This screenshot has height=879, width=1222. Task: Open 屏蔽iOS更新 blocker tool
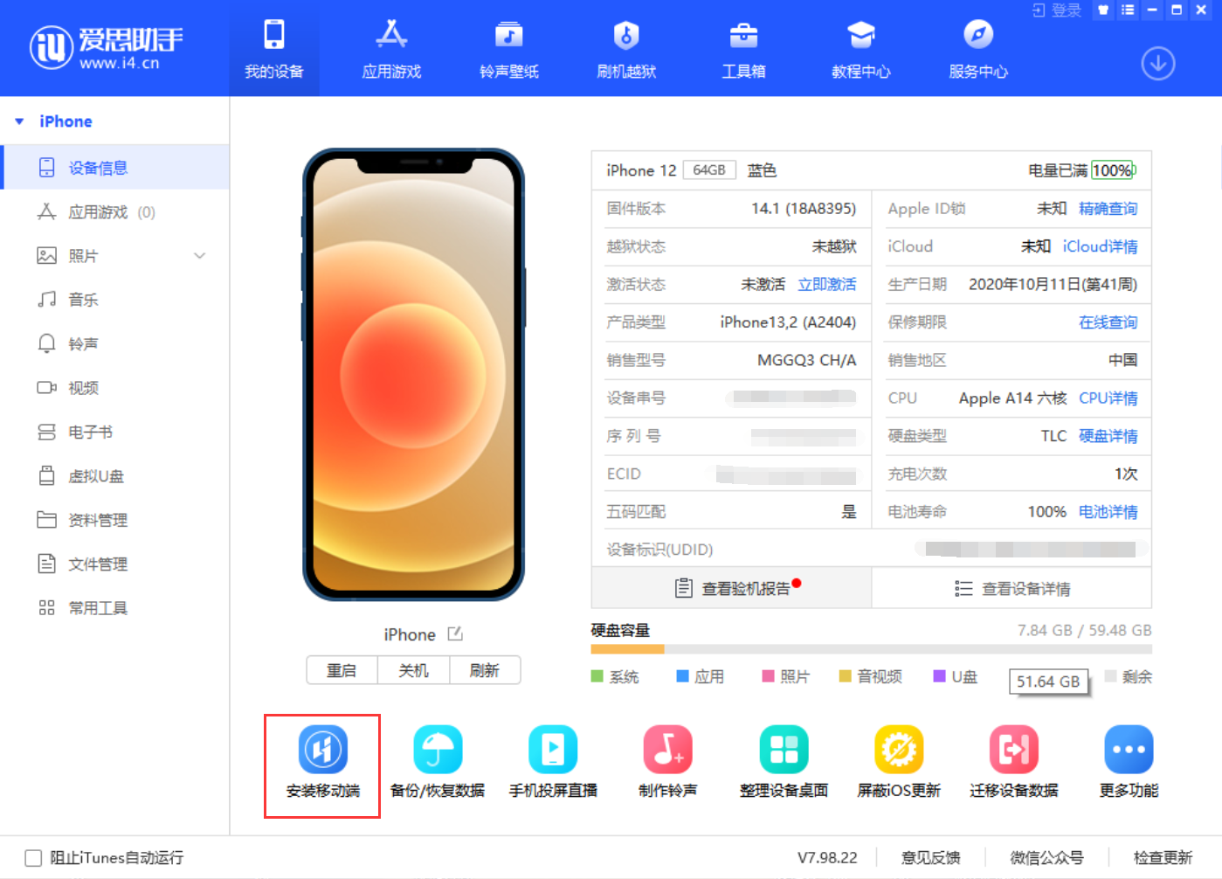[899, 763]
